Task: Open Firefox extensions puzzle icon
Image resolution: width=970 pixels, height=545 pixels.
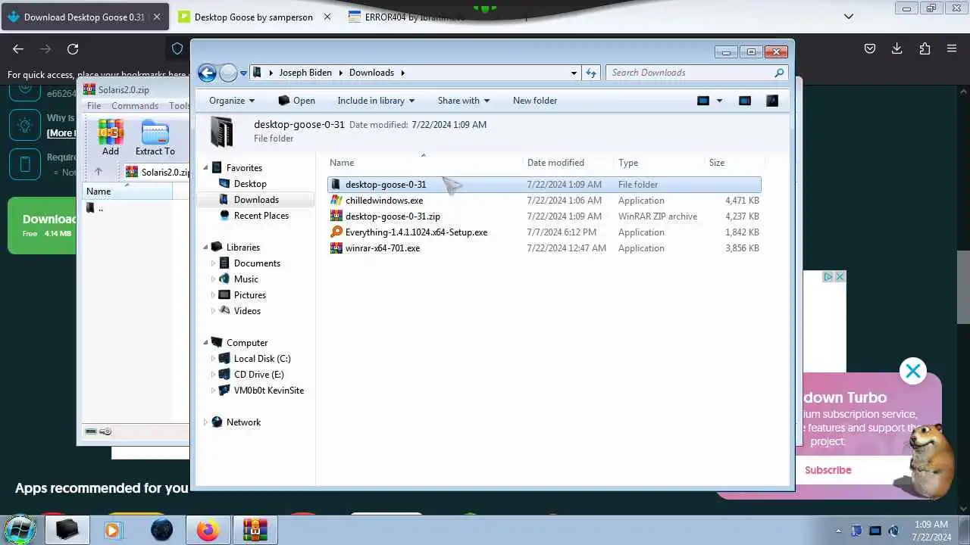Action: click(925, 48)
